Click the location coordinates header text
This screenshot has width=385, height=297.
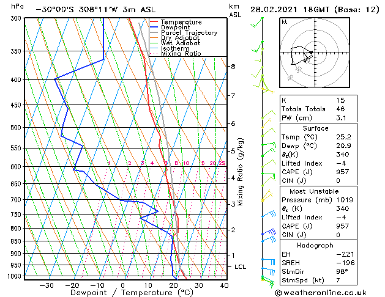click(x=95, y=10)
